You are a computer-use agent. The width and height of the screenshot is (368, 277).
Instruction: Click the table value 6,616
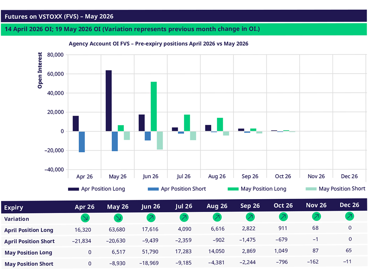point(218,229)
